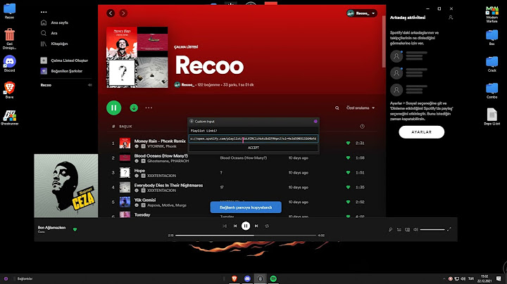Image resolution: width=507 pixels, height=284 pixels.
Task: Click the XXXTENTACION artist link under Hope
Action: point(162,176)
